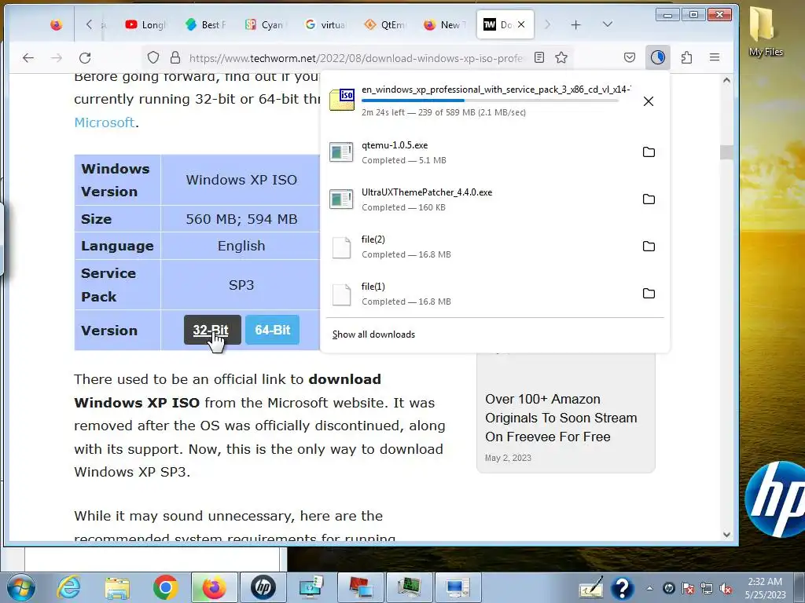Switch to the Cyan tab

pos(264,24)
